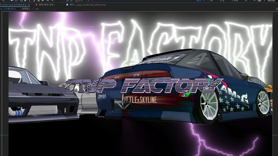Open the viewer panel options menu at the right edge
Image resolution: width=278 pixels, height=156 pixels.
pyautogui.click(x=277, y=8)
